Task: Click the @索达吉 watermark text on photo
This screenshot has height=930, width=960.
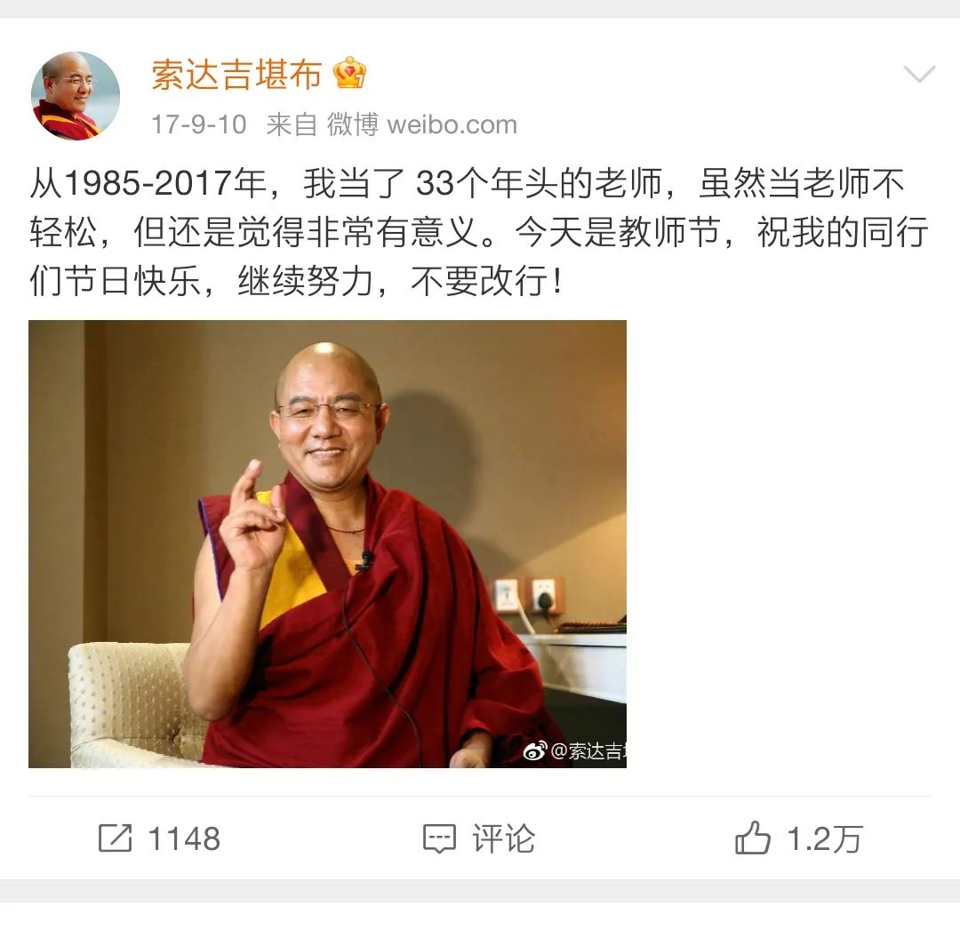Action: click(588, 751)
